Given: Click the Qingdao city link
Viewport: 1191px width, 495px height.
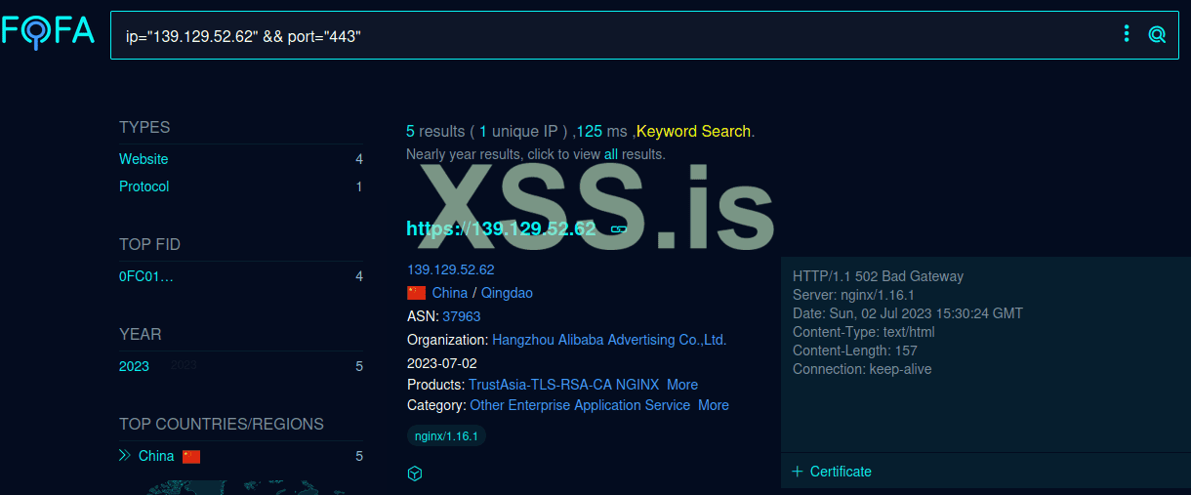Looking at the screenshot, I should click(x=507, y=293).
